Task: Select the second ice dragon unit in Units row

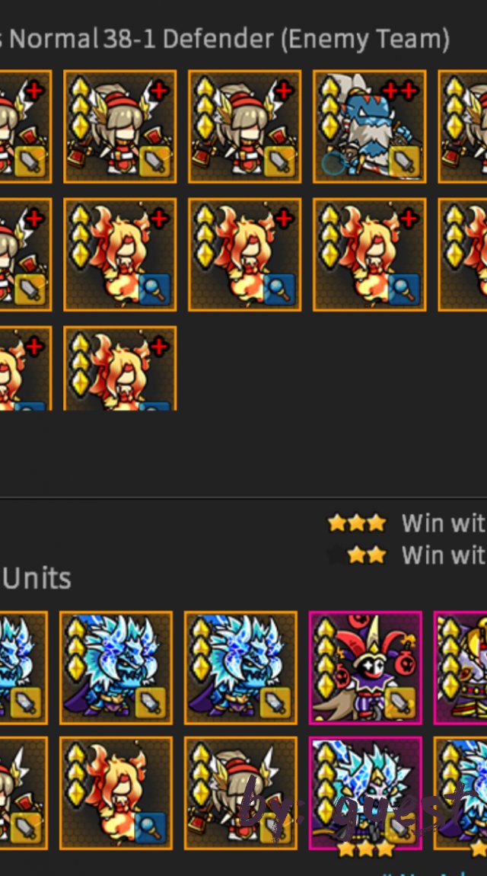Action: [116, 667]
